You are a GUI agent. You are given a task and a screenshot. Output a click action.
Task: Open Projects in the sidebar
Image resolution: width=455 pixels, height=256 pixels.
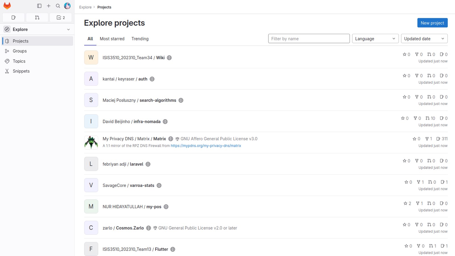pyautogui.click(x=37, y=41)
